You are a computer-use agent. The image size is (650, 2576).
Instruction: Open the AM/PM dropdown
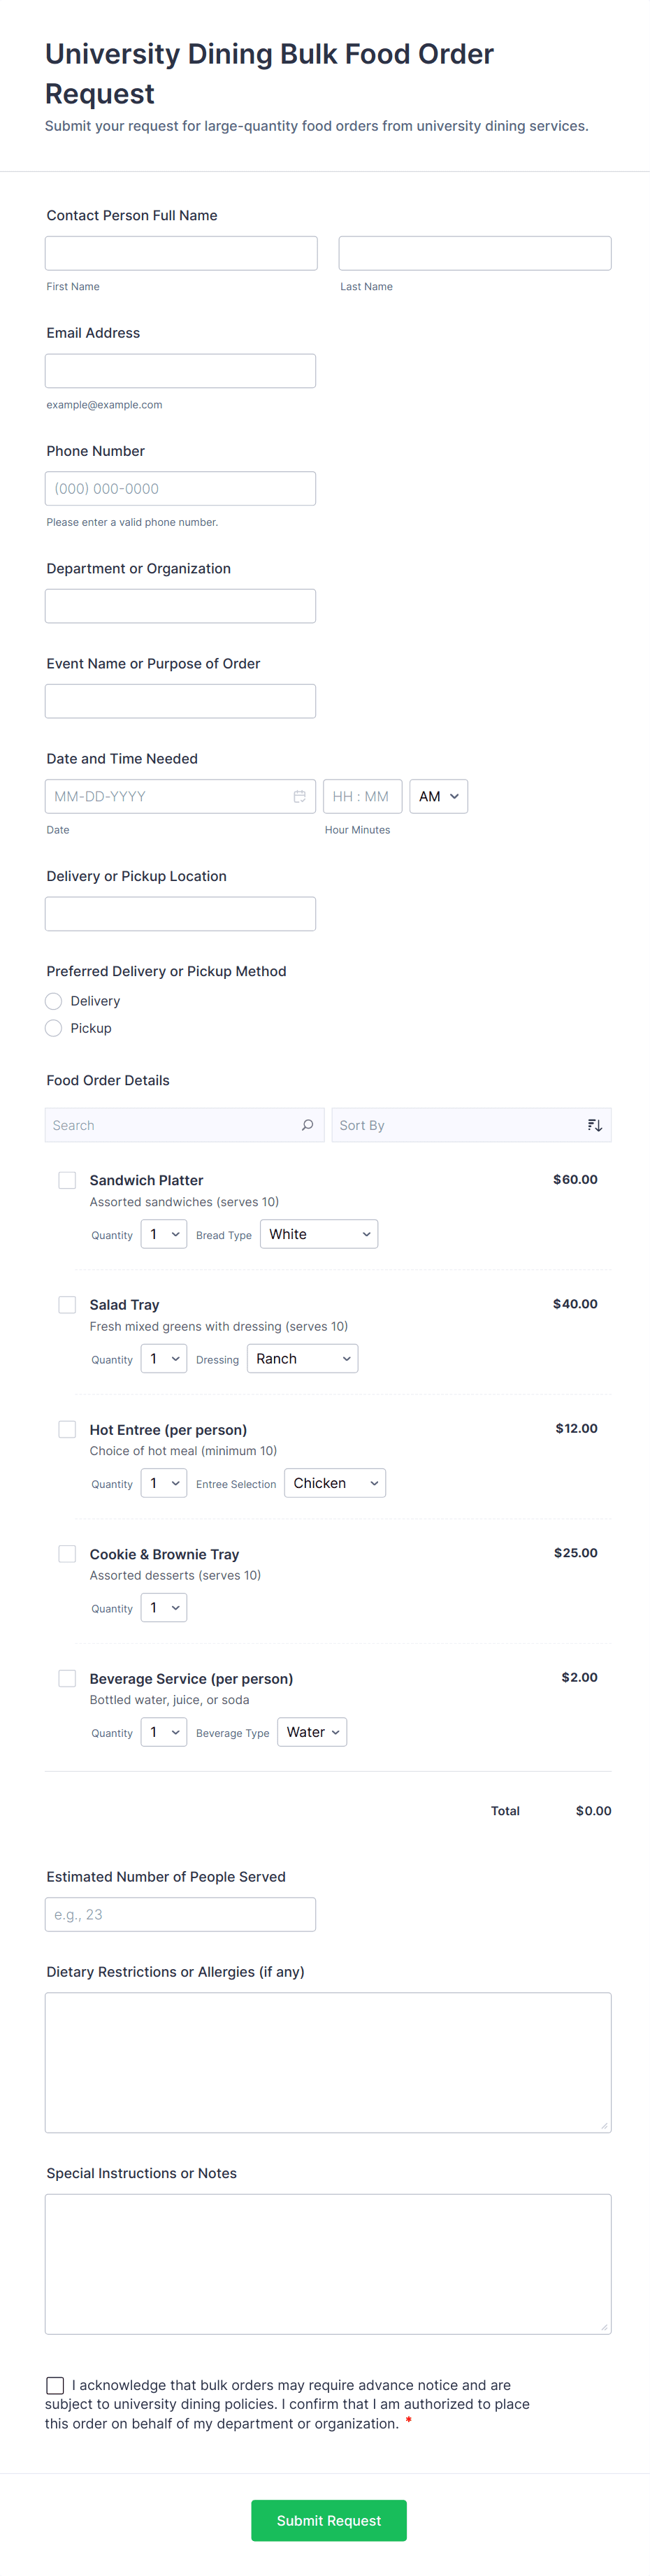(438, 796)
